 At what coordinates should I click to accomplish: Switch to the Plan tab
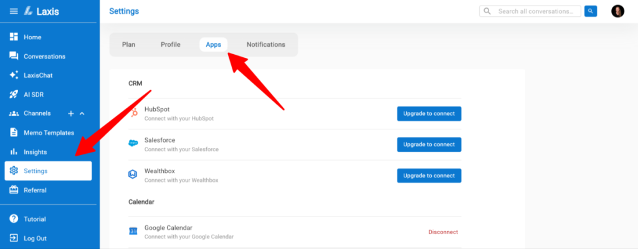(128, 45)
